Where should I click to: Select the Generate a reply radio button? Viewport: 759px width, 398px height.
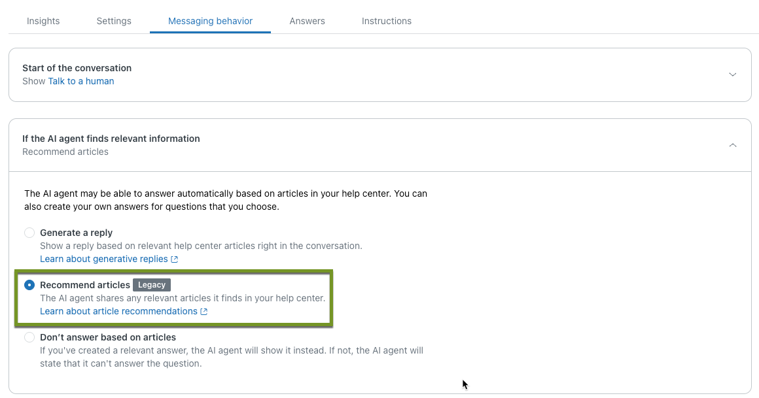[x=29, y=233]
